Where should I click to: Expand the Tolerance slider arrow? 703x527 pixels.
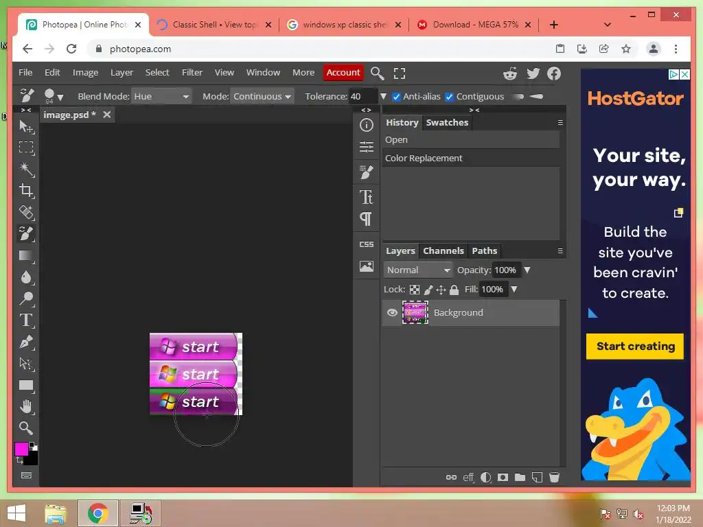pos(383,96)
